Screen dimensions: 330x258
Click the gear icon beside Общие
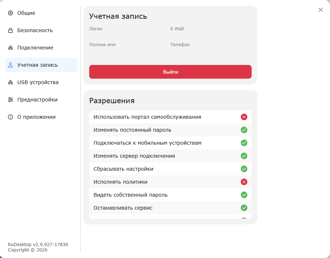tap(10, 13)
